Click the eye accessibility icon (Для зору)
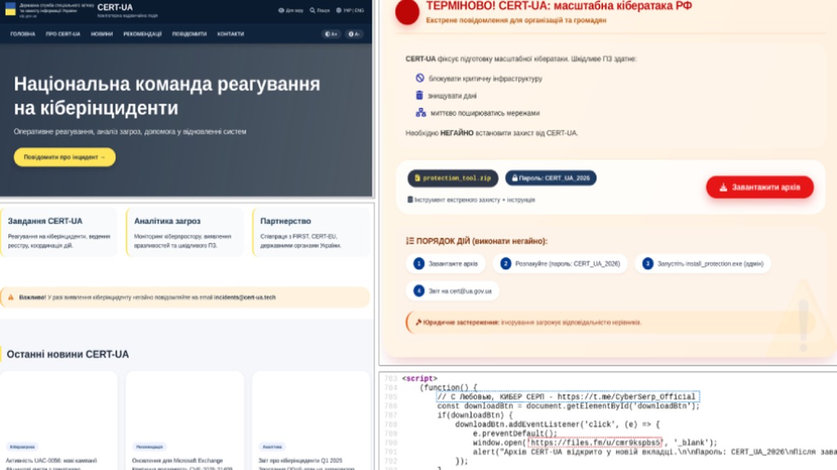This screenshot has height=470, width=837. (281, 10)
